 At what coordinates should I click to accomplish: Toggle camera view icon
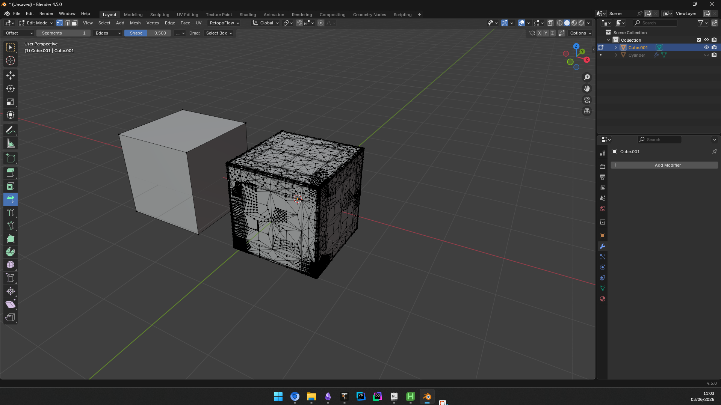click(587, 100)
